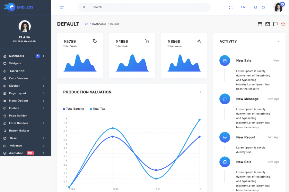
Task: Open the calendar icon near Default title
Action: pyautogui.click(x=260, y=24)
